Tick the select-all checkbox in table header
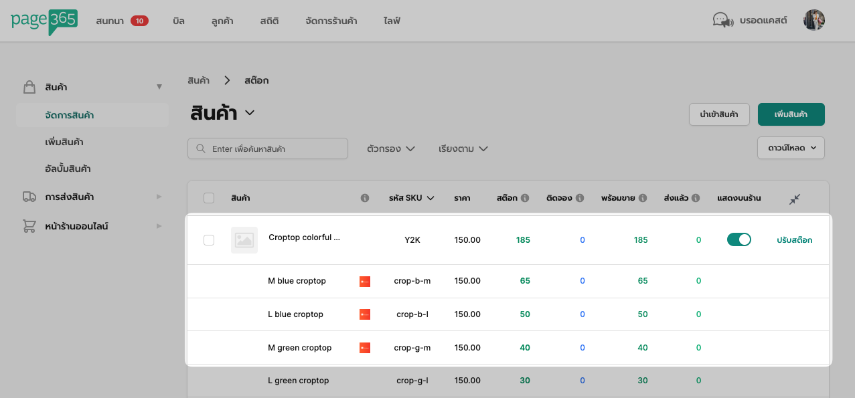The width and height of the screenshot is (855, 398). (209, 198)
